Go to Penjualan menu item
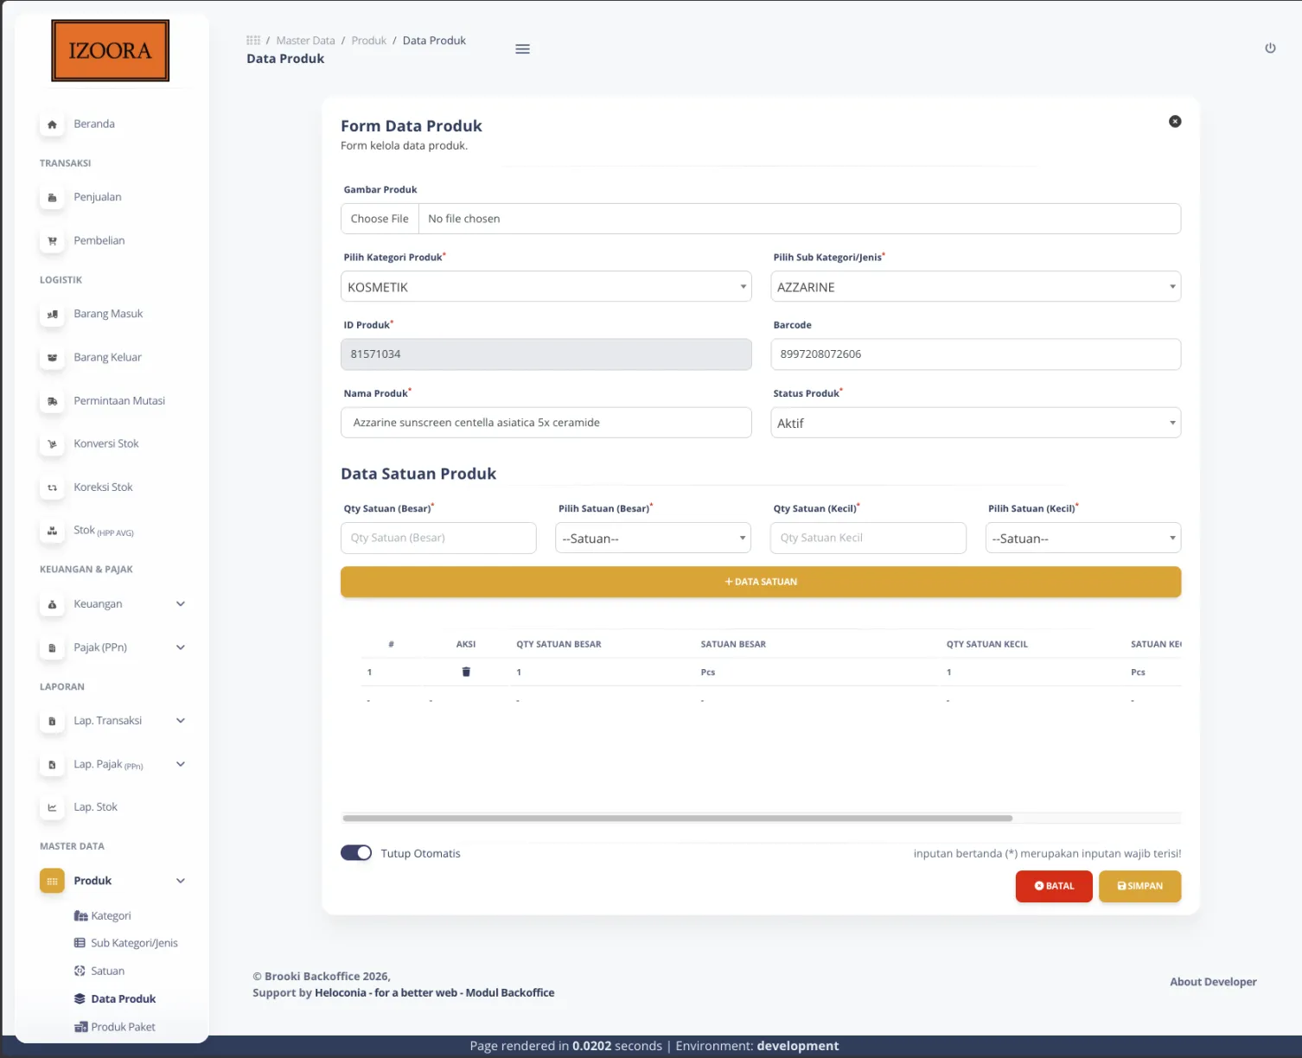The image size is (1302, 1058). coord(98,197)
